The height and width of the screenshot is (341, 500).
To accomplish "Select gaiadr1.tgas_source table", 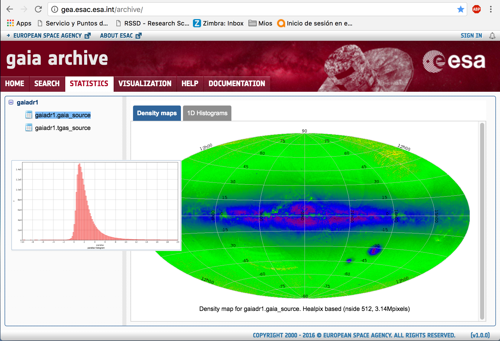I will pos(63,128).
